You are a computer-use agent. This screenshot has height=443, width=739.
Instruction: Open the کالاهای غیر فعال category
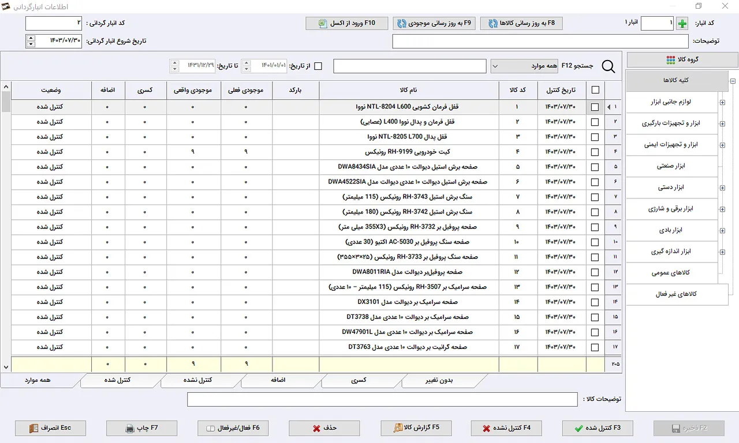(x=677, y=294)
